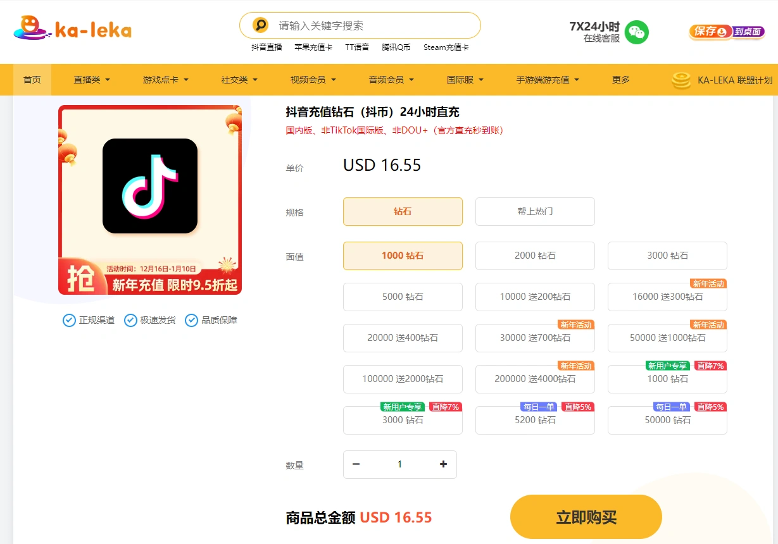Viewport: 778px width, 544px height.
Task: Click the 品质保障 checkmark icon
Action: [x=191, y=320]
